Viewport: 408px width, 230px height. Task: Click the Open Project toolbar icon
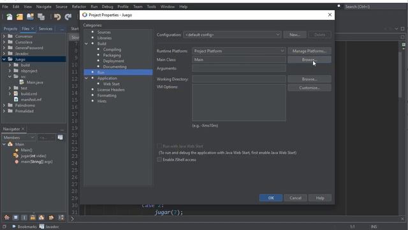[x=30, y=17]
